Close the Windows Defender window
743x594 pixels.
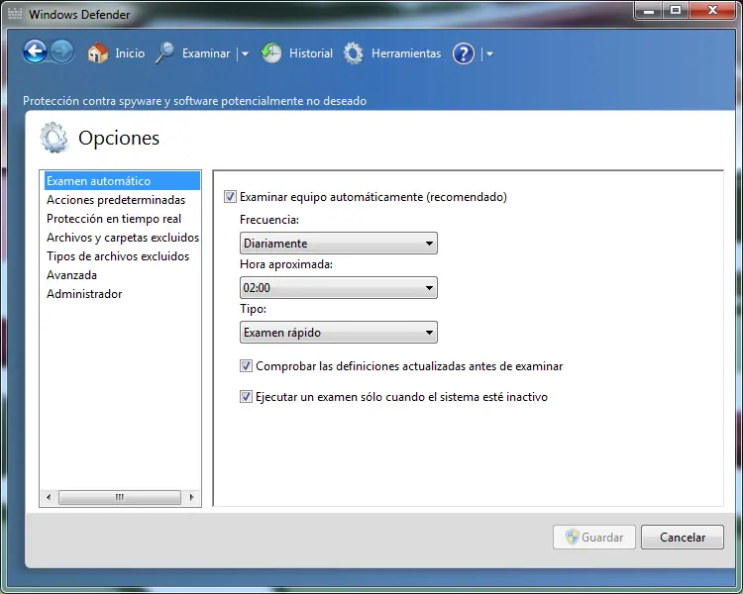click(x=712, y=11)
